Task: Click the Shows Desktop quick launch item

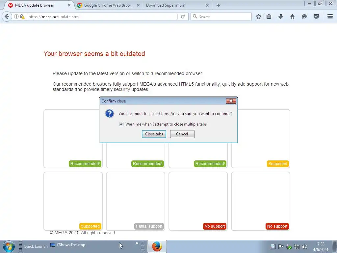Action: pos(68,245)
